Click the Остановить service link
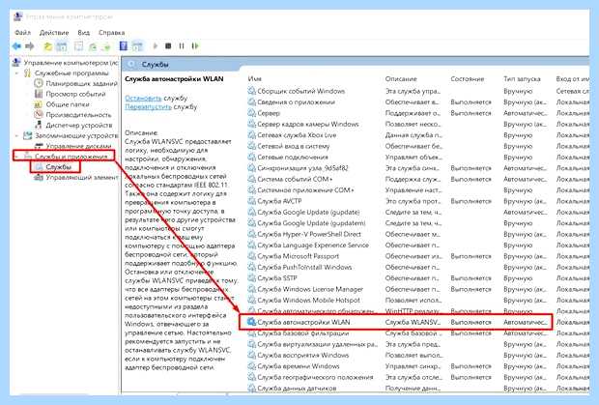 click(143, 99)
